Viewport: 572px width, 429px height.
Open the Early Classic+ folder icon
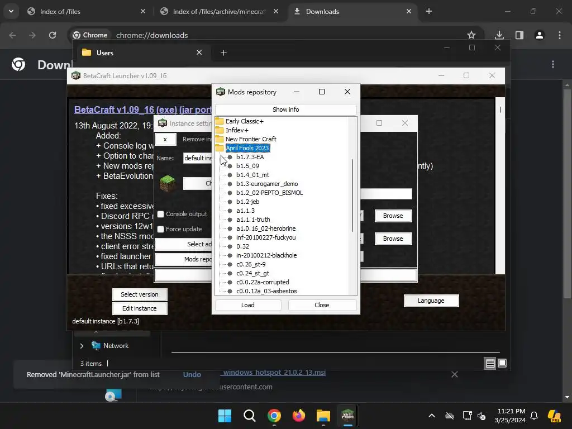(x=220, y=121)
